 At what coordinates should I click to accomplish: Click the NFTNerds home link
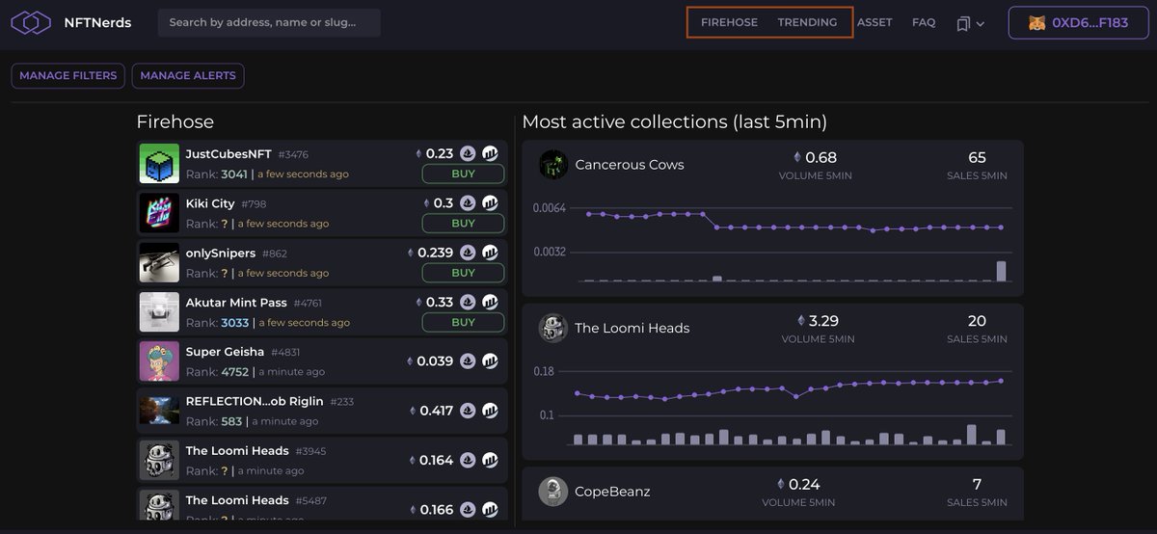(97, 22)
